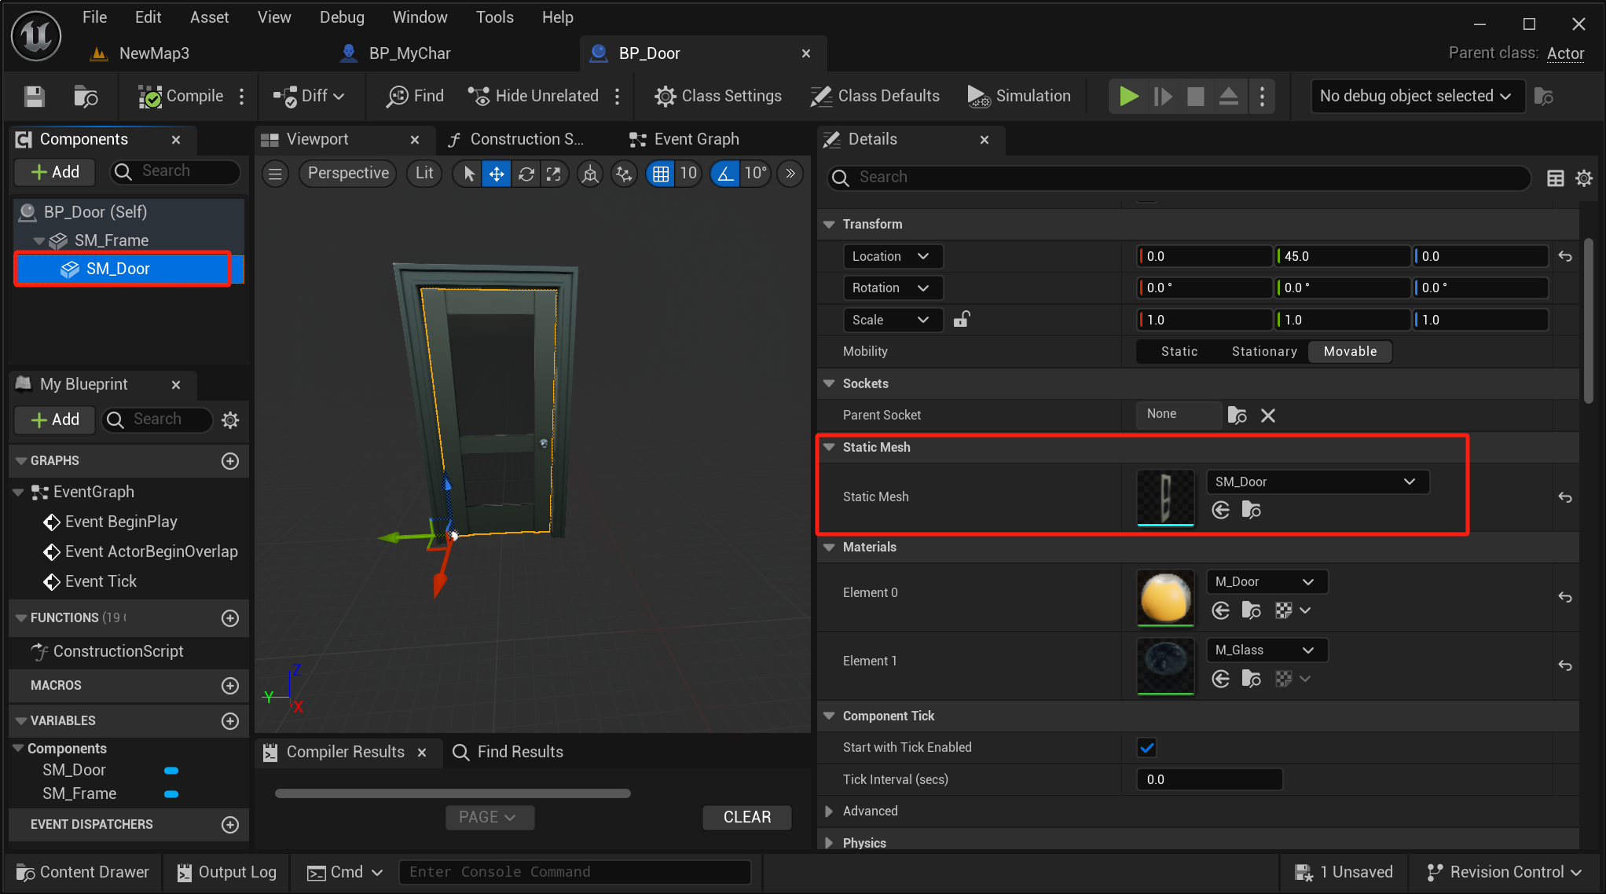Image resolution: width=1606 pixels, height=894 pixels.
Task: Toggle grid snapping in viewport
Action: coord(661,174)
